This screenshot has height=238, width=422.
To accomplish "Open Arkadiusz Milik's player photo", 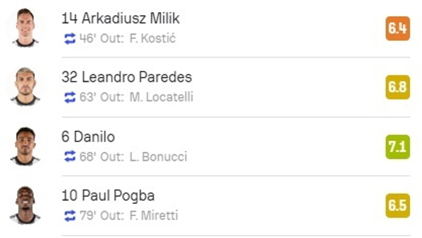I will [25, 28].
